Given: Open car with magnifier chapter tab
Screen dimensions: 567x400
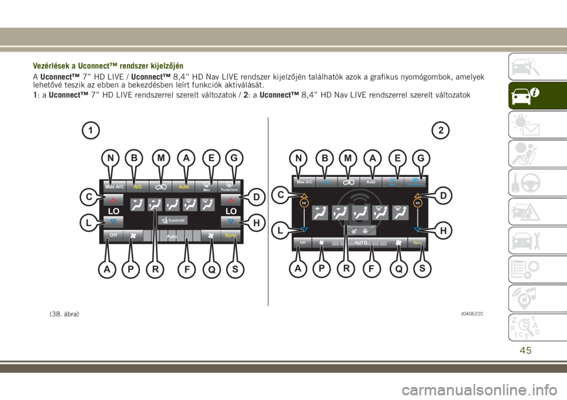Looking at the screenshot, I should (537, 67).
